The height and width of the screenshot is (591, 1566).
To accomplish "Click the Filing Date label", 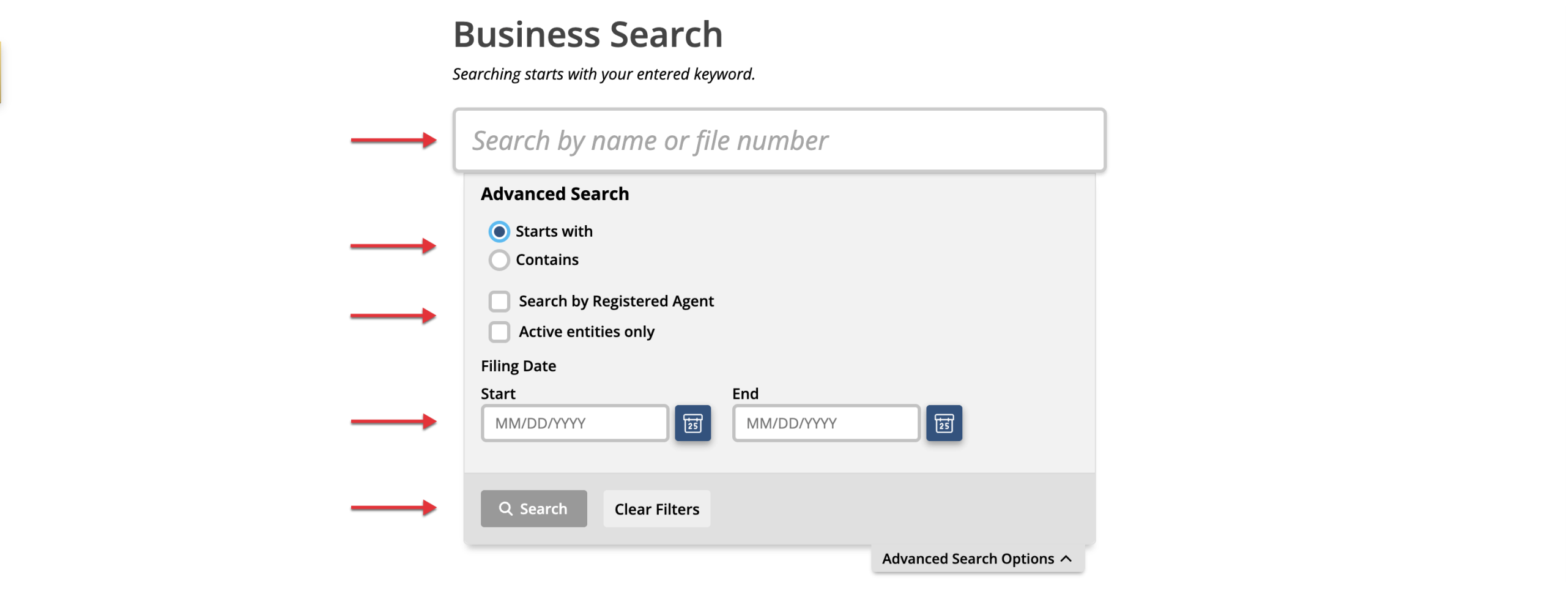I will (518, 366).
